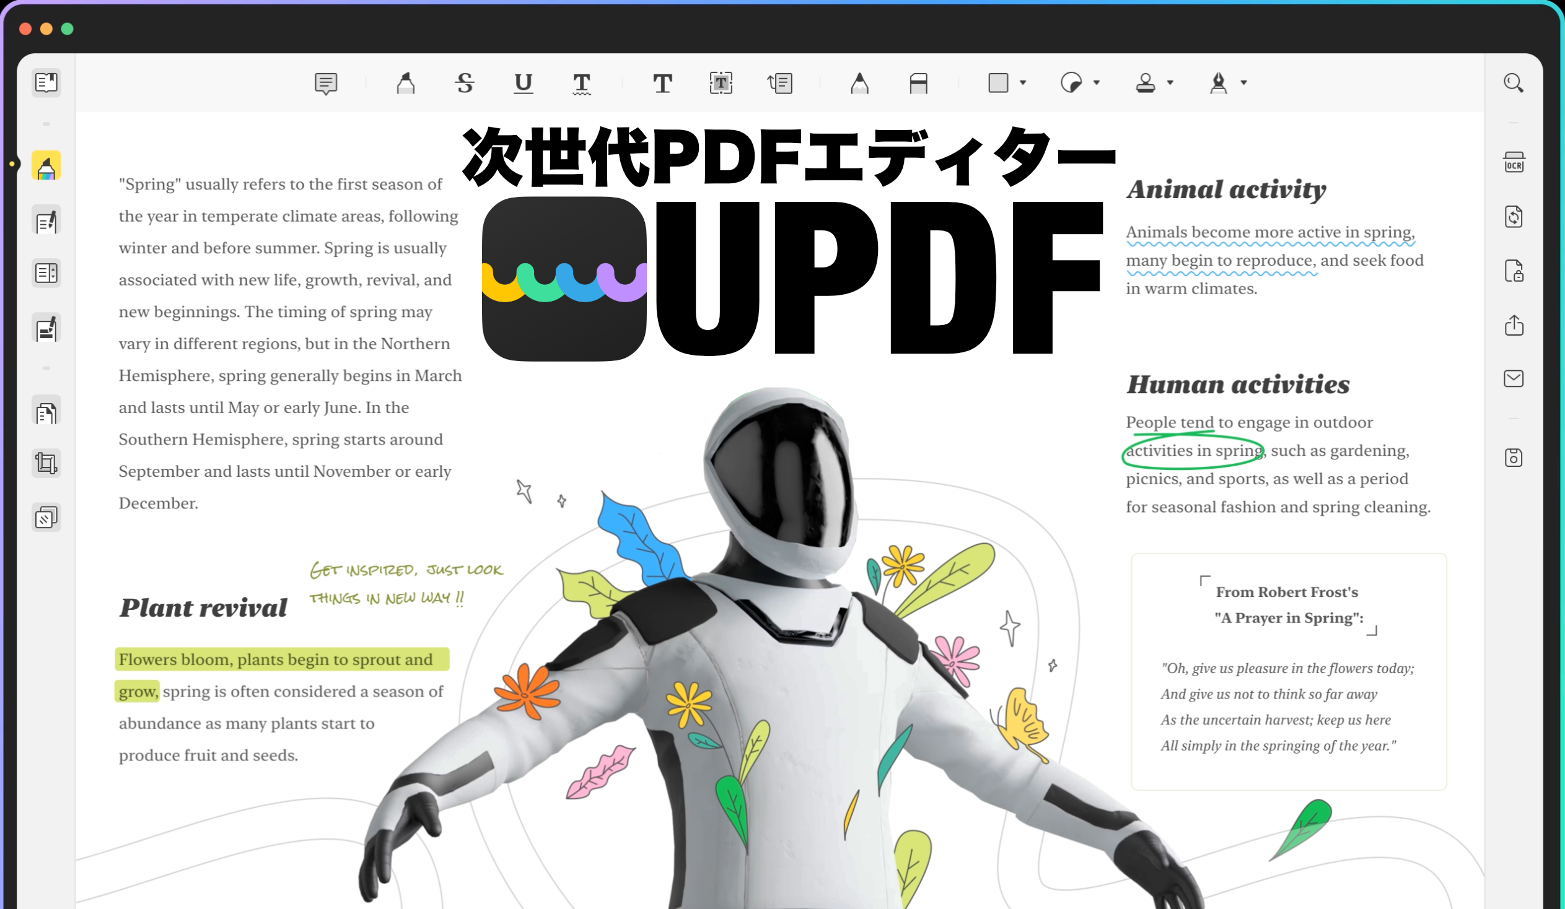Open the Search magnifier in right sidebar
The height and width of the screenshot is (909, 1565).
(1514, 83)
